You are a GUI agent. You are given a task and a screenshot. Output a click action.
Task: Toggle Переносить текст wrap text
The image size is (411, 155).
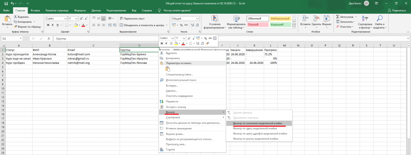132,18
